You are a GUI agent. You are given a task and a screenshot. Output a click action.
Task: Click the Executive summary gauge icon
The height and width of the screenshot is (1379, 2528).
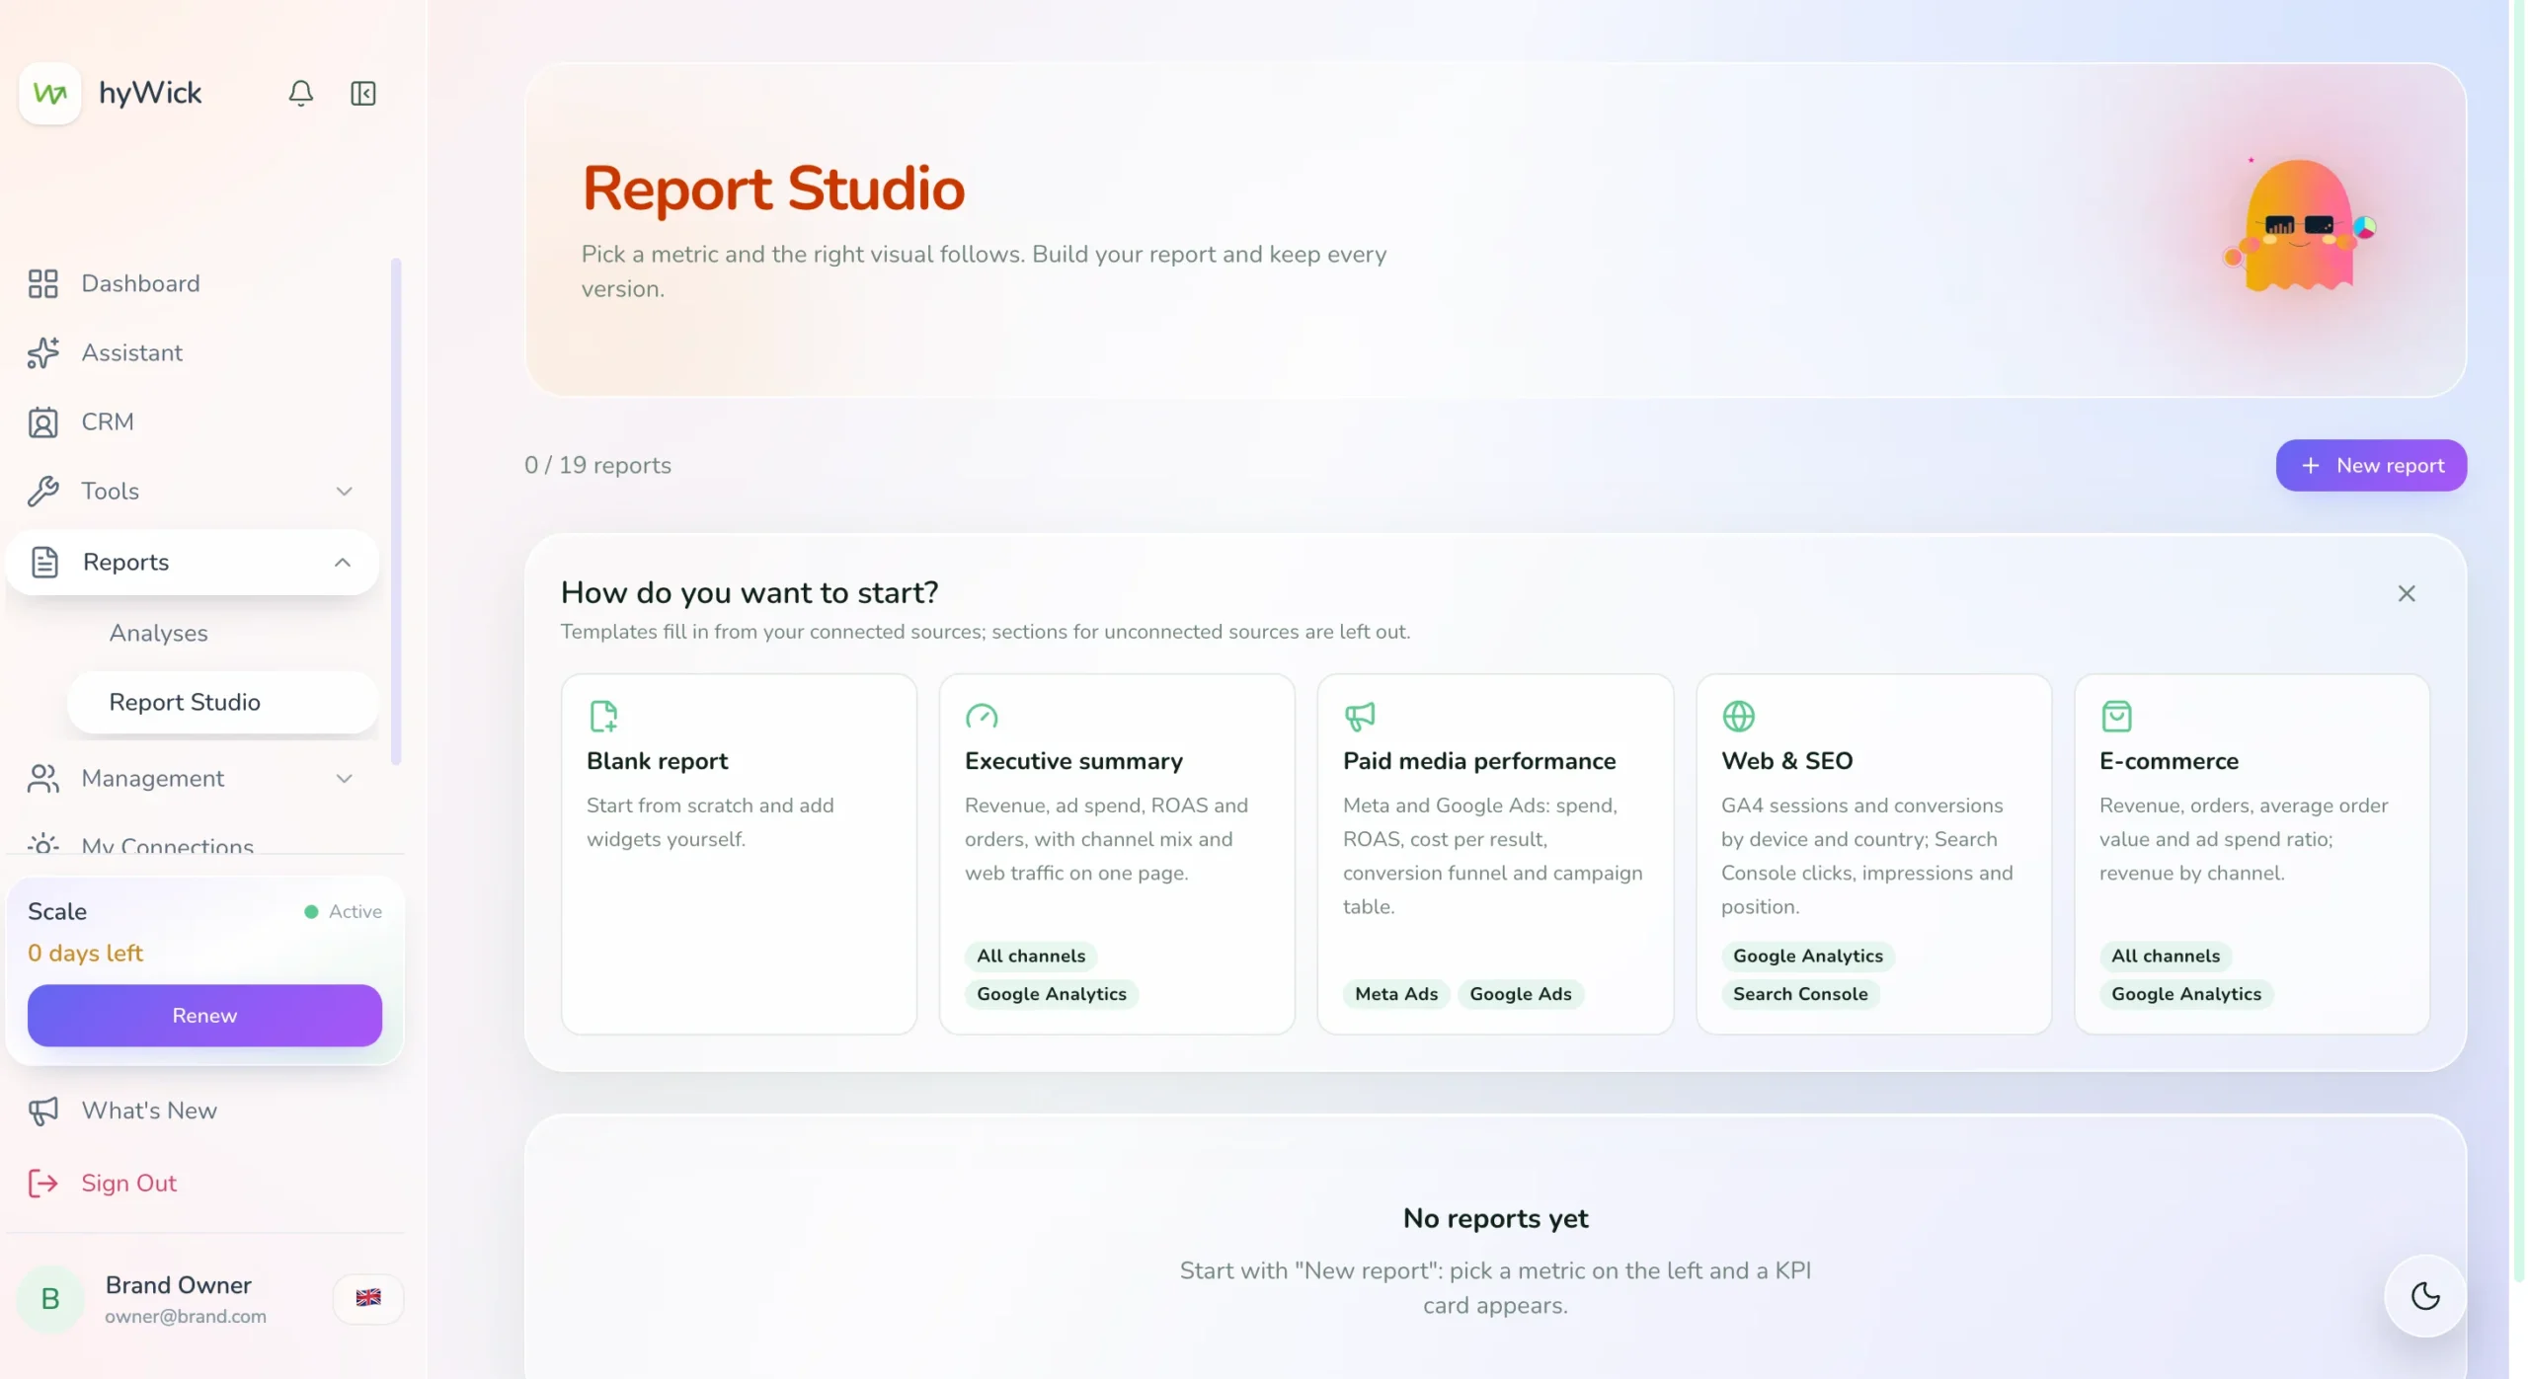981,716
